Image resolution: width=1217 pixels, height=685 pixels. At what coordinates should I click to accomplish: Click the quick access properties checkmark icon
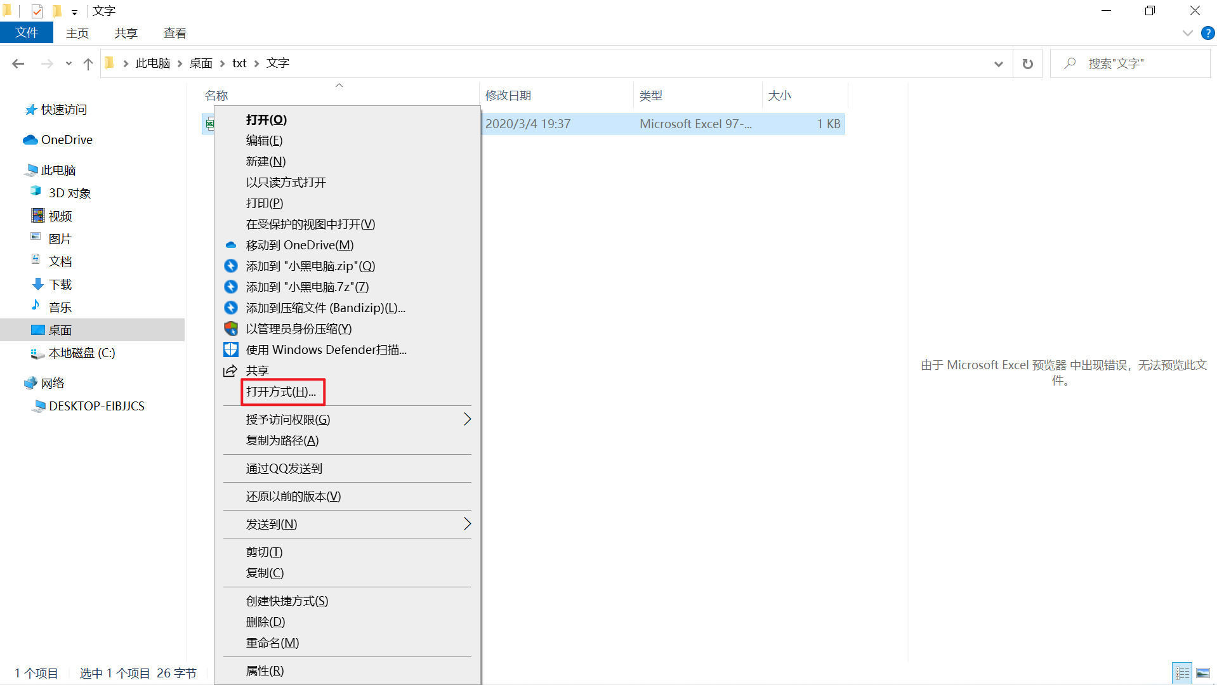coord(37,11)
